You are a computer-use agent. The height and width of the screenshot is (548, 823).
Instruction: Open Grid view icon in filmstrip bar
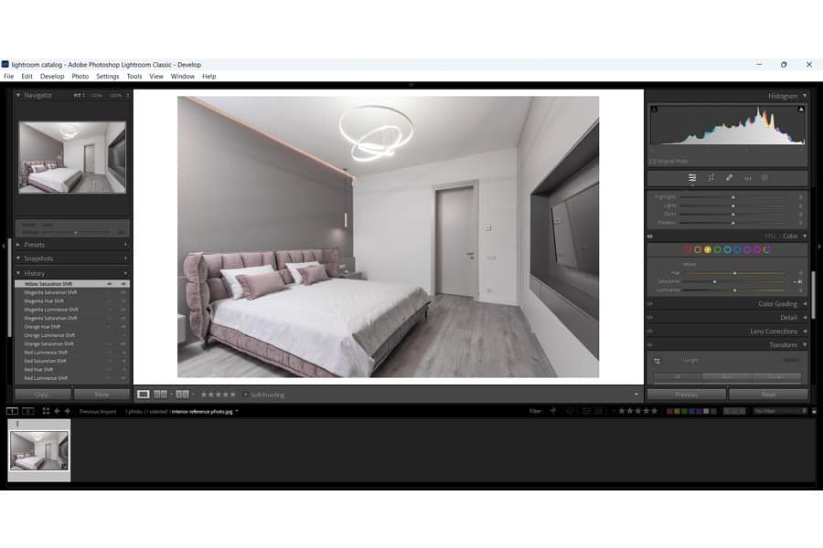(46, 411)
